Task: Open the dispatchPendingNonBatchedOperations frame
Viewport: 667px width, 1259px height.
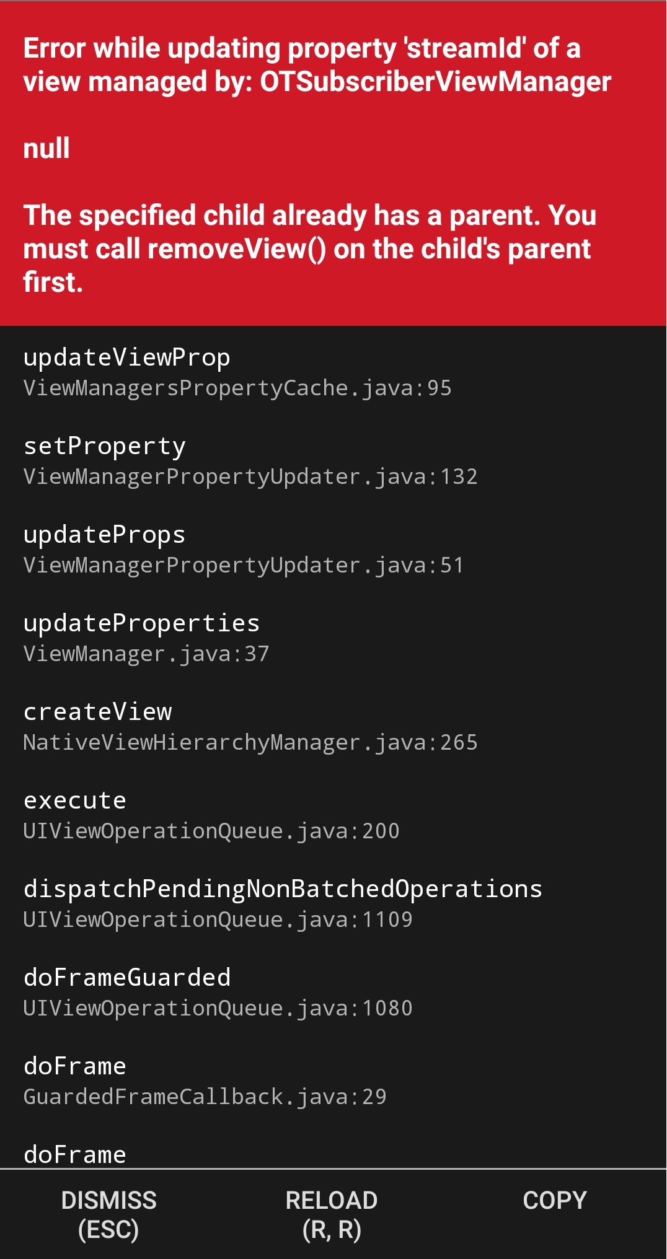Action: (x=283, y=888)
